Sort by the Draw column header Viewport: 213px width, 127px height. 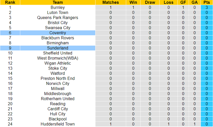point(150,2)
